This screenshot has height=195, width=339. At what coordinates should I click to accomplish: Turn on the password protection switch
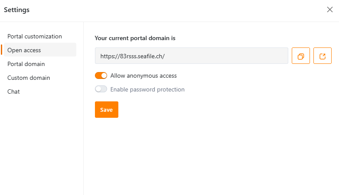point(101,89)
